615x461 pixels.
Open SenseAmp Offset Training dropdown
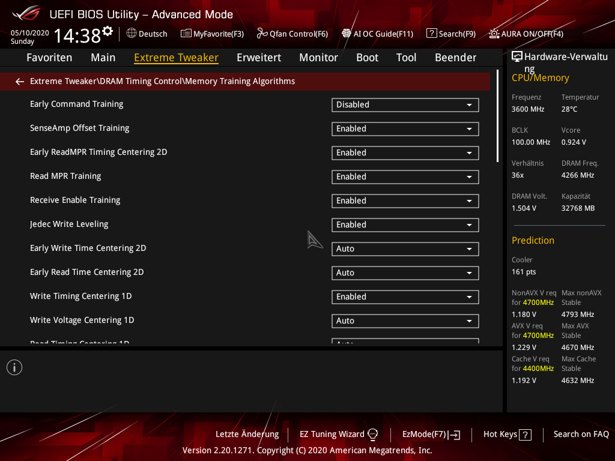click(405, 129)
